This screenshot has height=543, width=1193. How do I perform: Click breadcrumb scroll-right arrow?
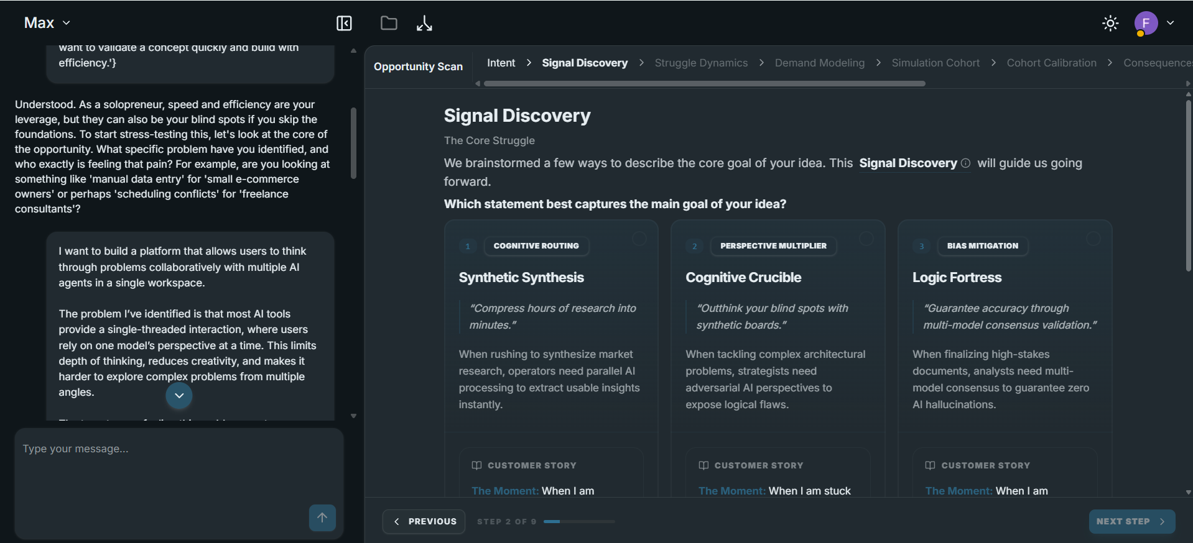1188,83
